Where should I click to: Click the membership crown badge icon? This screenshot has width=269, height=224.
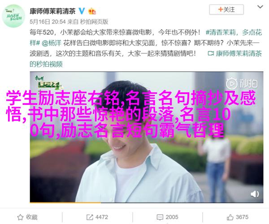click(x=92, y=11)
